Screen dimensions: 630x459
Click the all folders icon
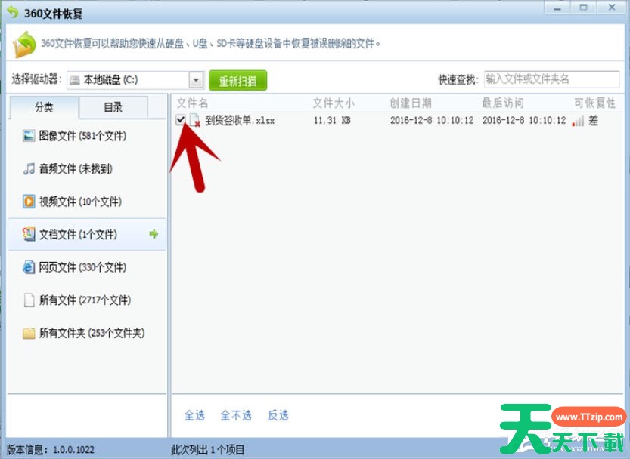point(29,333)
